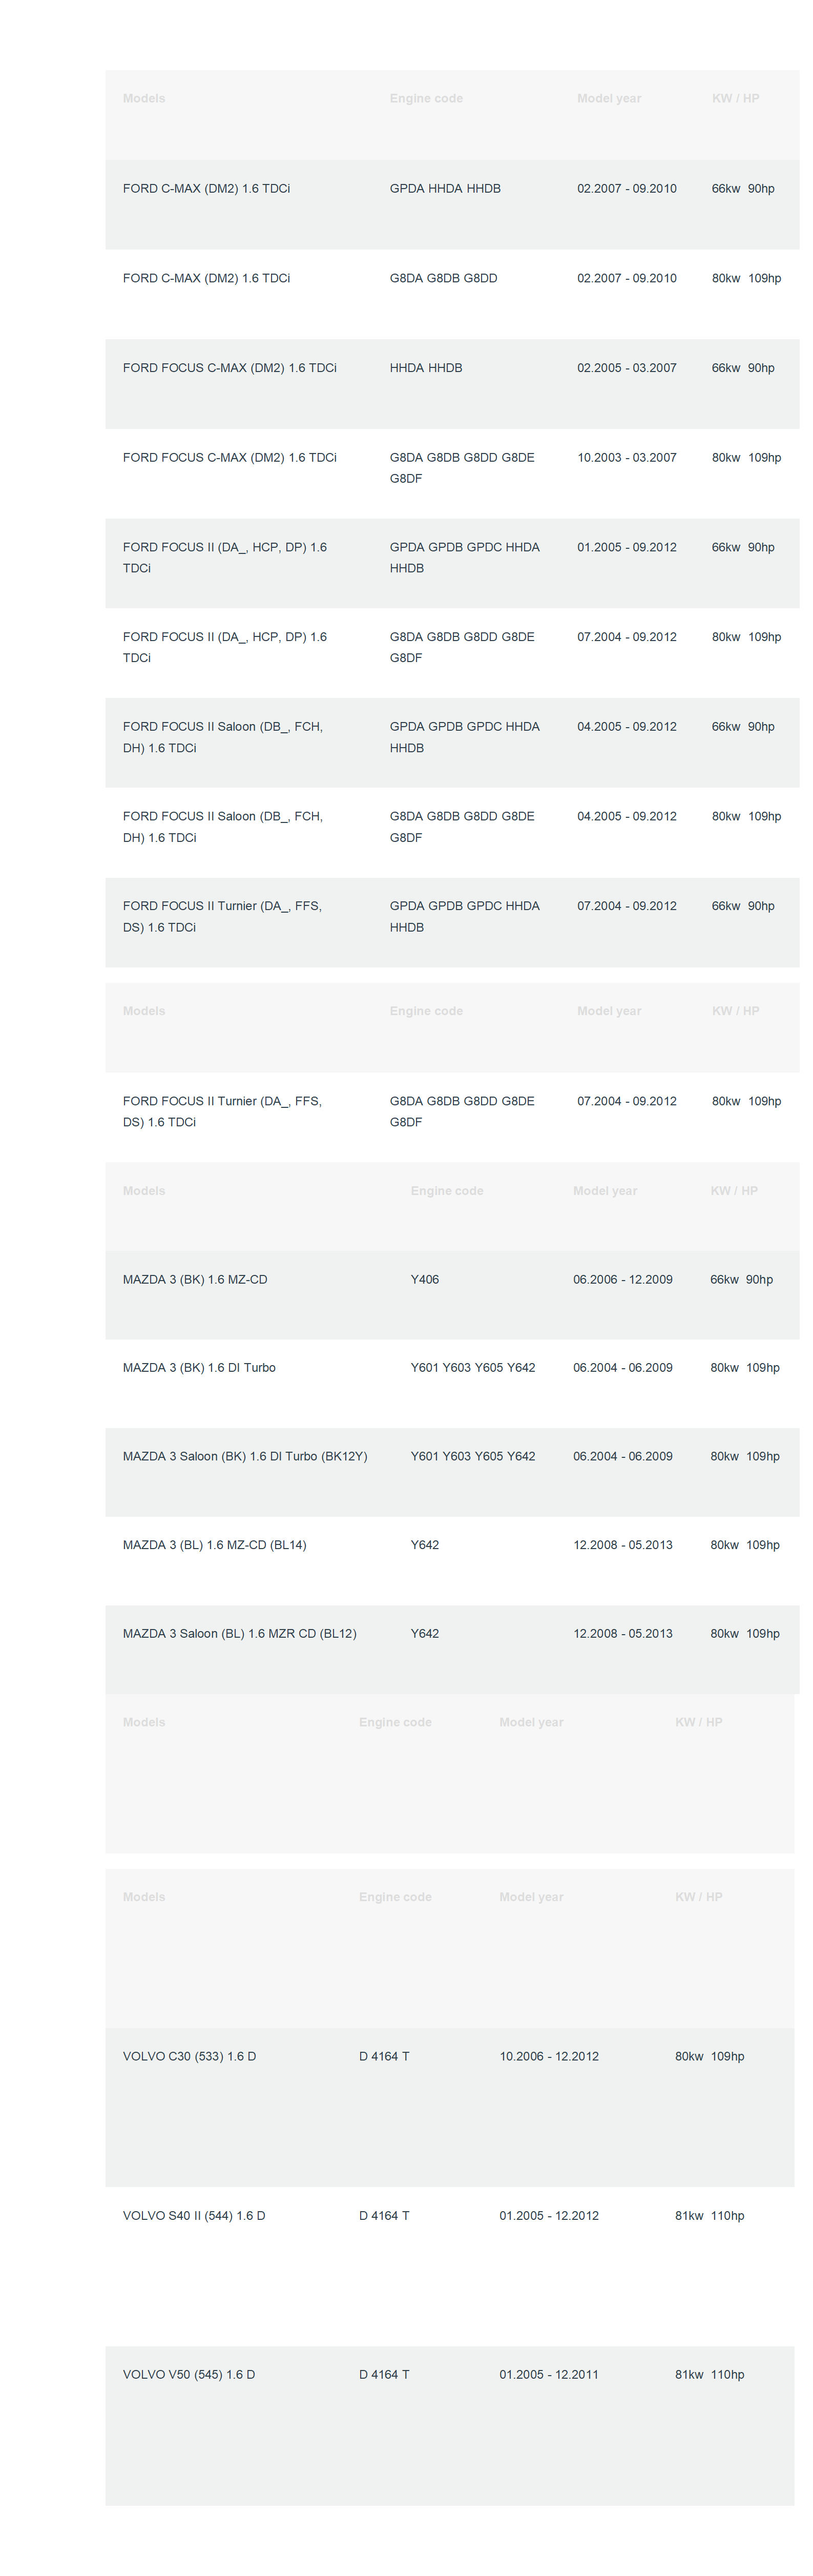Select the VOLVO V50 (545) 1.6 D entry
Viewport: 813px width, 2576px height.
point(189,2374)
